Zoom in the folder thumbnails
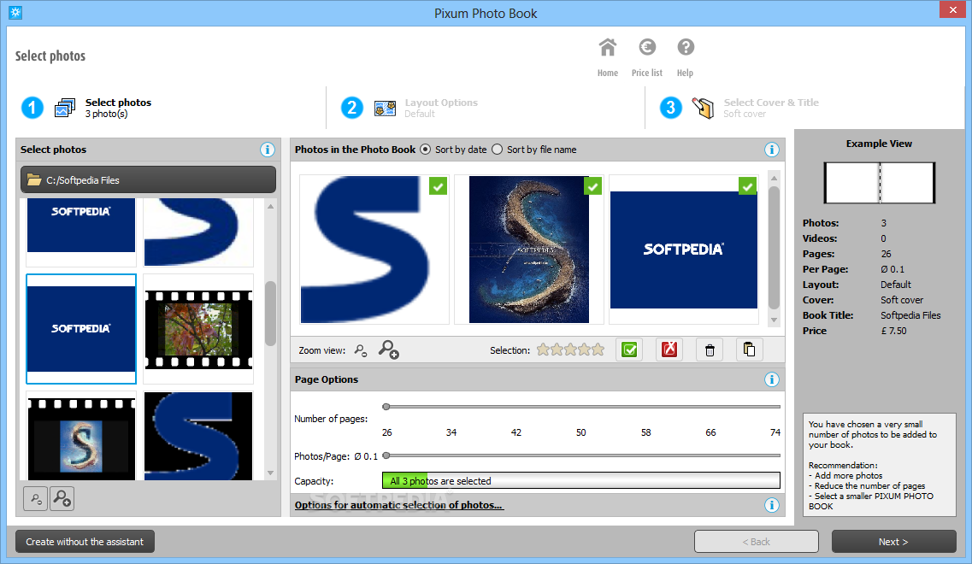 (x=62, y=499)
